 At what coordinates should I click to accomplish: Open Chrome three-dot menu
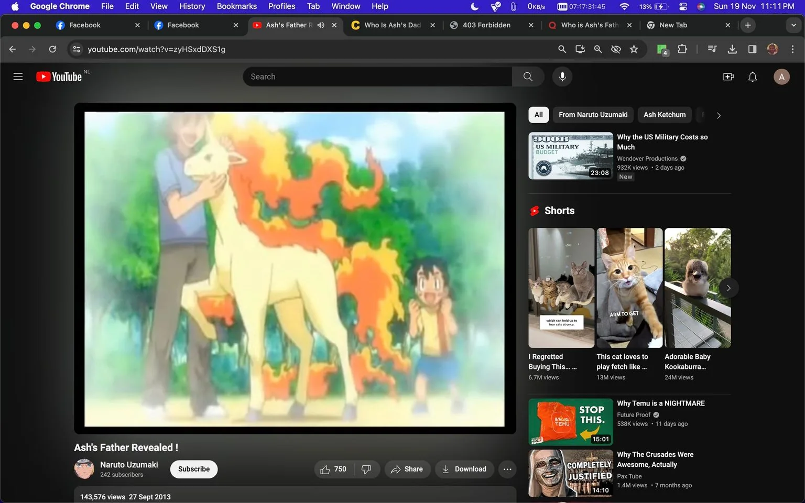(792, 49)
